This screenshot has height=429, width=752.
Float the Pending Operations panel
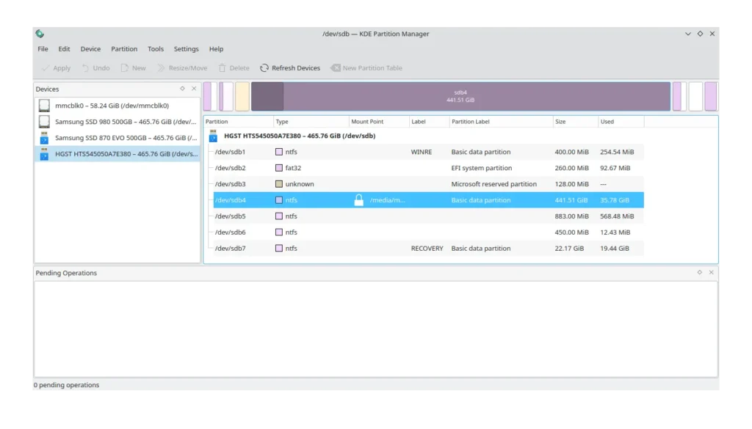tap(699, 273)
